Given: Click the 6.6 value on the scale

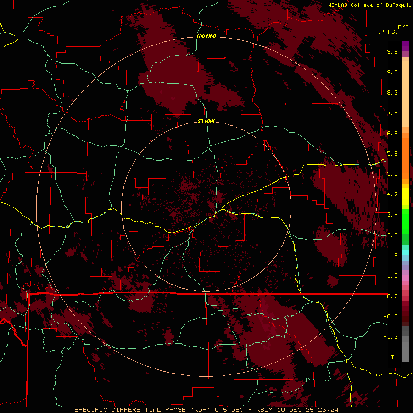Looking at the screenshot, I should pyautogui.click(x=392, y=133).
